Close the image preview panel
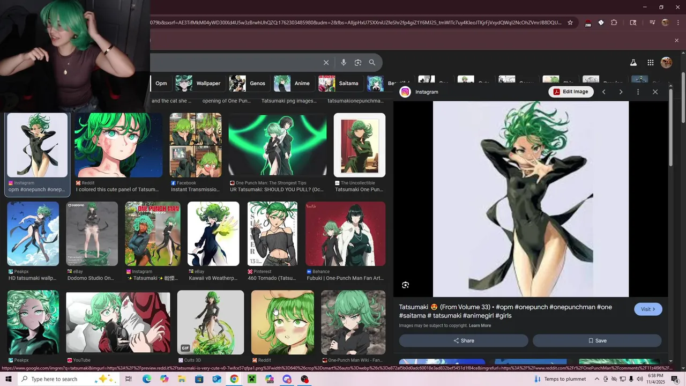This screenshot has width=686, height=386. click(x=655, y=92)
